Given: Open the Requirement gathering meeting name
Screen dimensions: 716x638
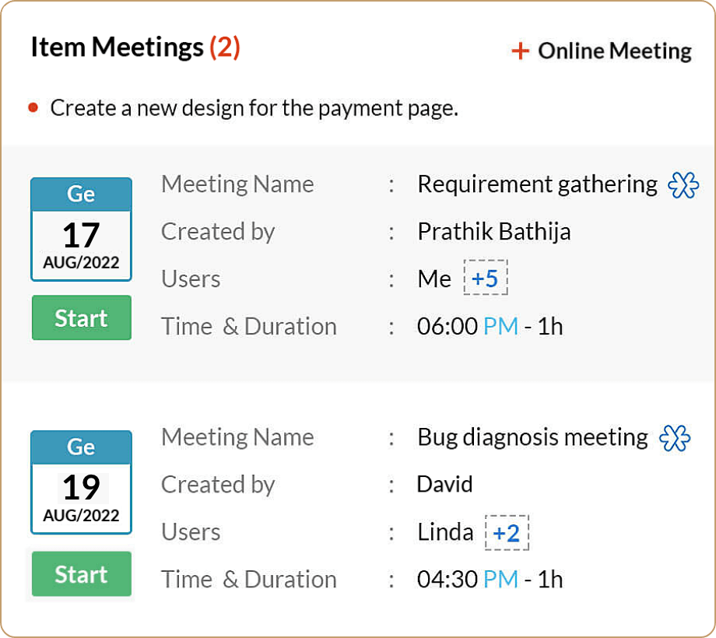Looking at the screenshot, I should tap(537, 184).
